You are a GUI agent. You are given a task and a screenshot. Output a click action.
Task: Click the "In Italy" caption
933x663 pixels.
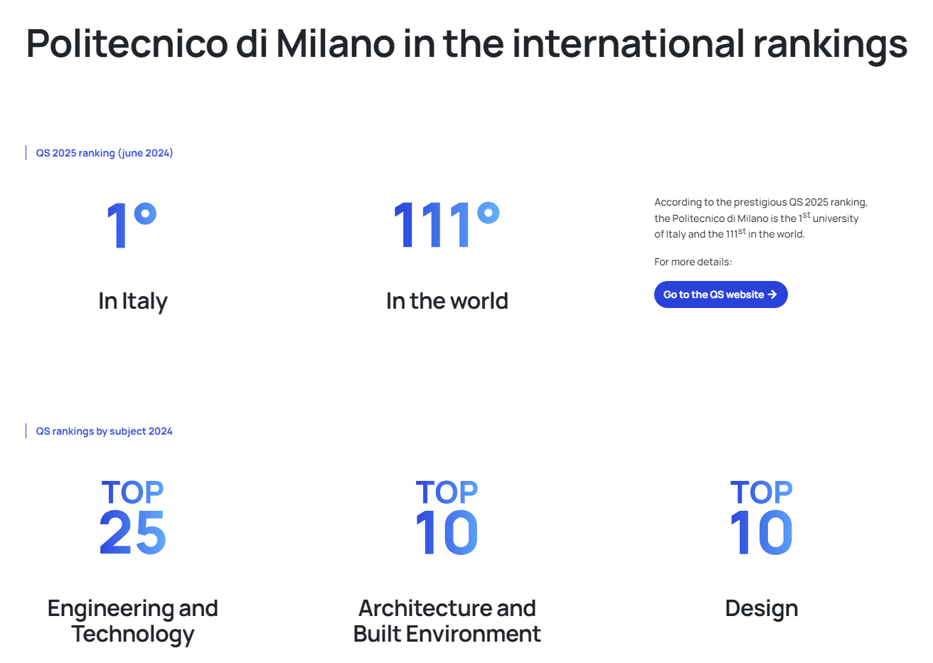(x=133, y=302)
